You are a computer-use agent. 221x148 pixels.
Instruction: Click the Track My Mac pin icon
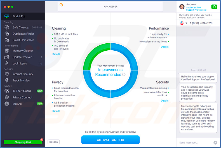(7, 80)
